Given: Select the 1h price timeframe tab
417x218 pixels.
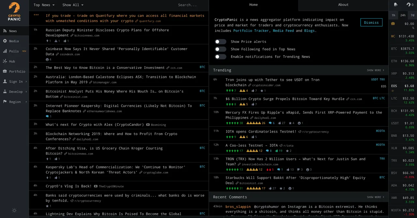Looking at the screenshot, I should (393, 15).
